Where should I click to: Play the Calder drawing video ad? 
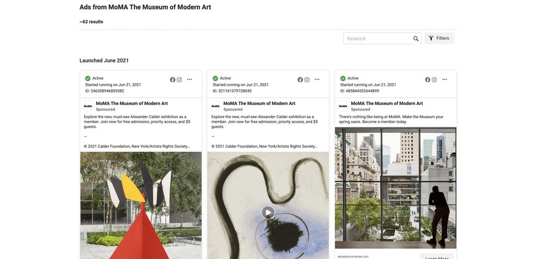pyautogui.click(x=268, y=212)
